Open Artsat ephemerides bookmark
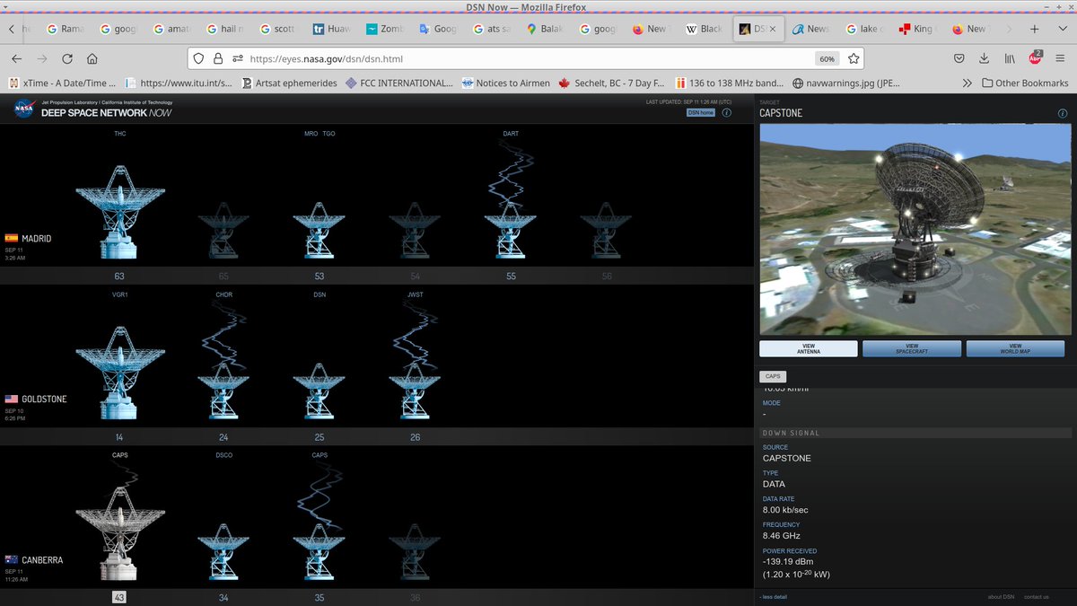This screenshot has height=606, width=1077. (x=290, y=83)
